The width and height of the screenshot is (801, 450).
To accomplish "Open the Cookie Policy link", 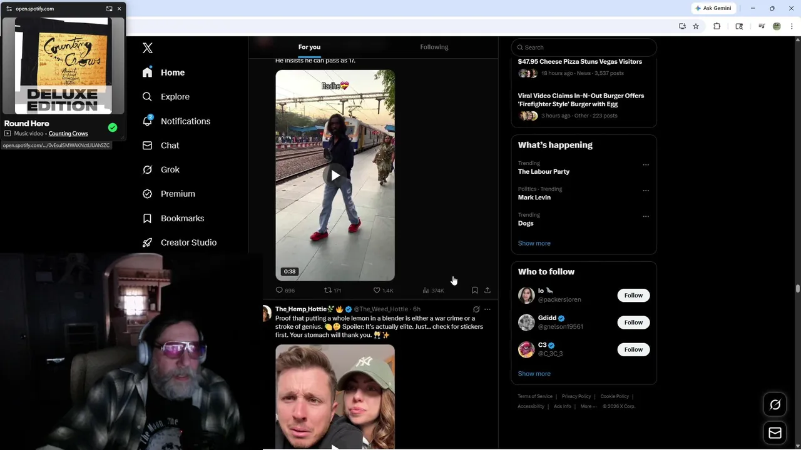I will point(615,396).
